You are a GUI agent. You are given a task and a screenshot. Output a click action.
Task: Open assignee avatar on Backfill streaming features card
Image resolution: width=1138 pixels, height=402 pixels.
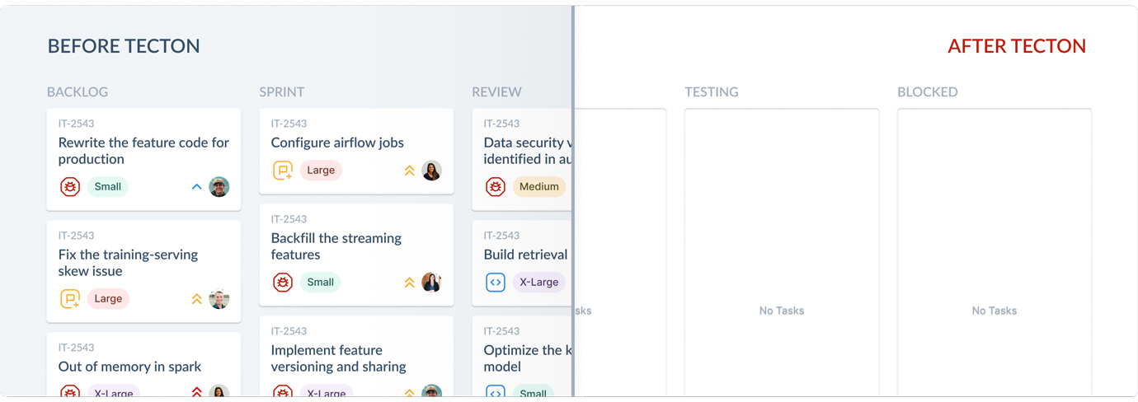[x=431, y=283]
